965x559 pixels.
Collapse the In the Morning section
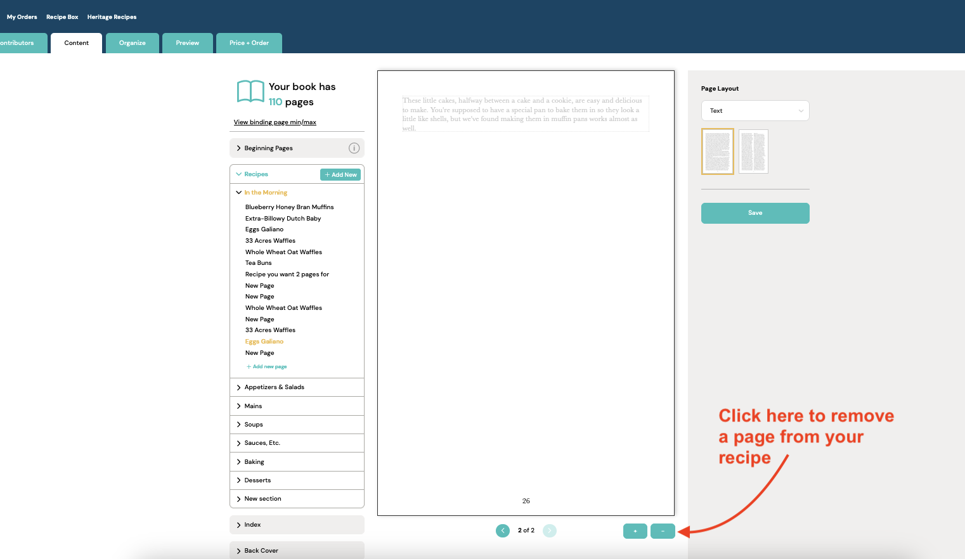239,193
